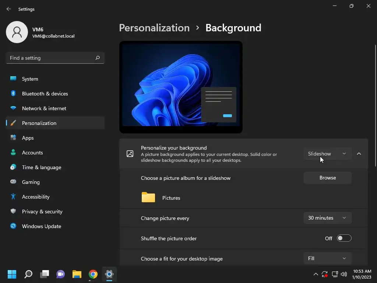This screenshot has height=283, width=377.
Task: Click the VM6@collabnet.local account email
Action: point(53,36)
